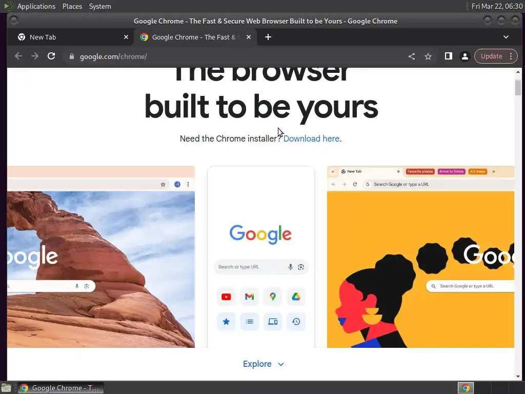Click show desktop icon in bottom panel
This screenshot has height=394, width=525.
(x=6, y=388)
